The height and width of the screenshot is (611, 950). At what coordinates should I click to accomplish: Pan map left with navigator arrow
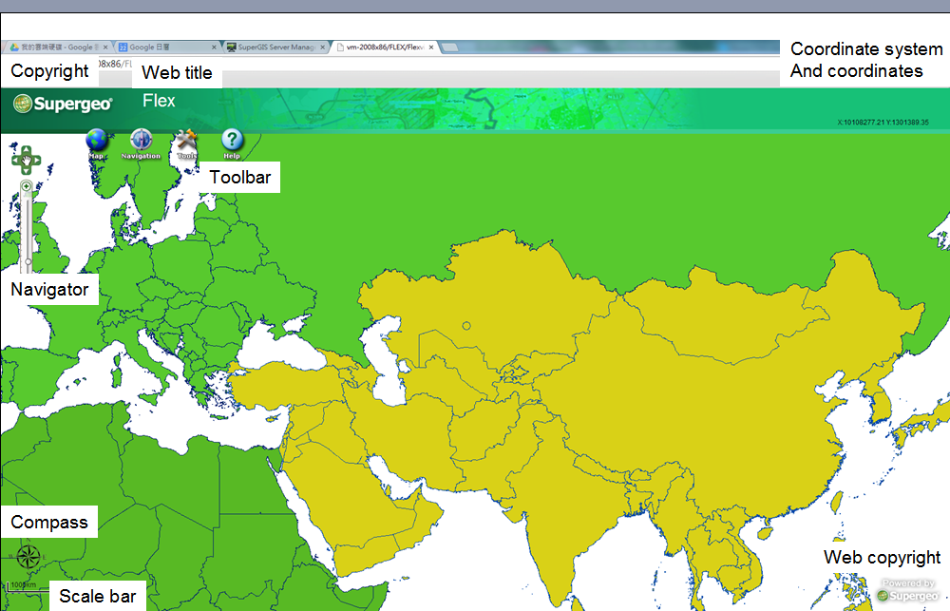(14, 159)
